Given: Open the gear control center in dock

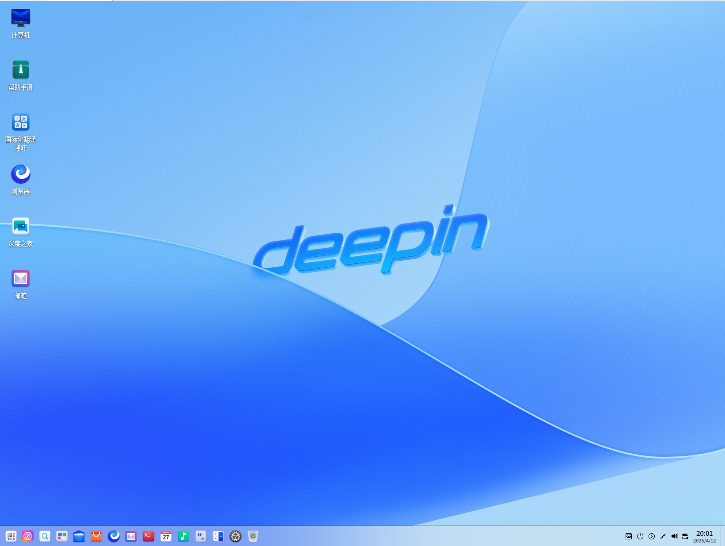Looking at the screenshot, I should coord(235,536).
